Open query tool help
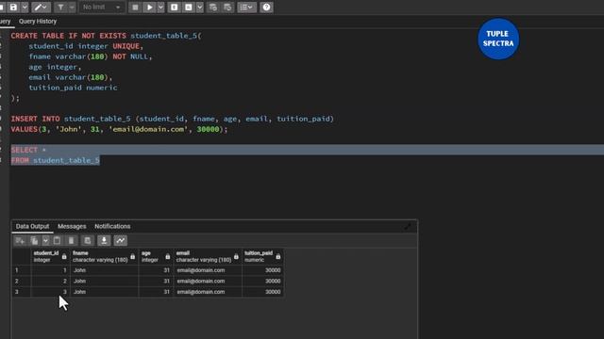 tap(266, 7)
